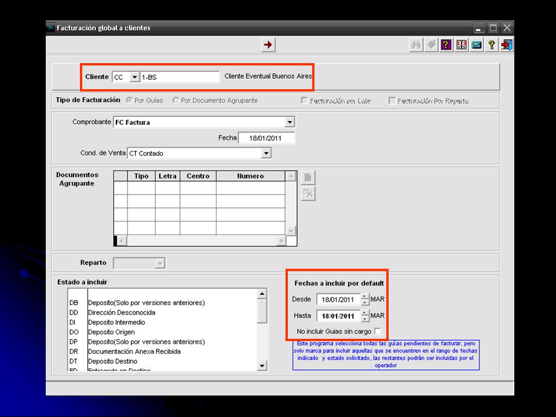Click right arrow of grid horizontal scrollbar
Viewport: 556px width, 417px height.
click(281, 241)
